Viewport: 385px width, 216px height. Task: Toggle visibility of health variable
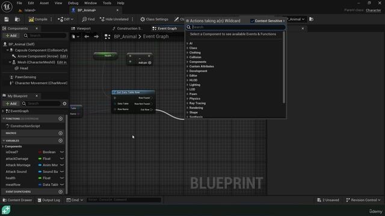pos(62,178)
